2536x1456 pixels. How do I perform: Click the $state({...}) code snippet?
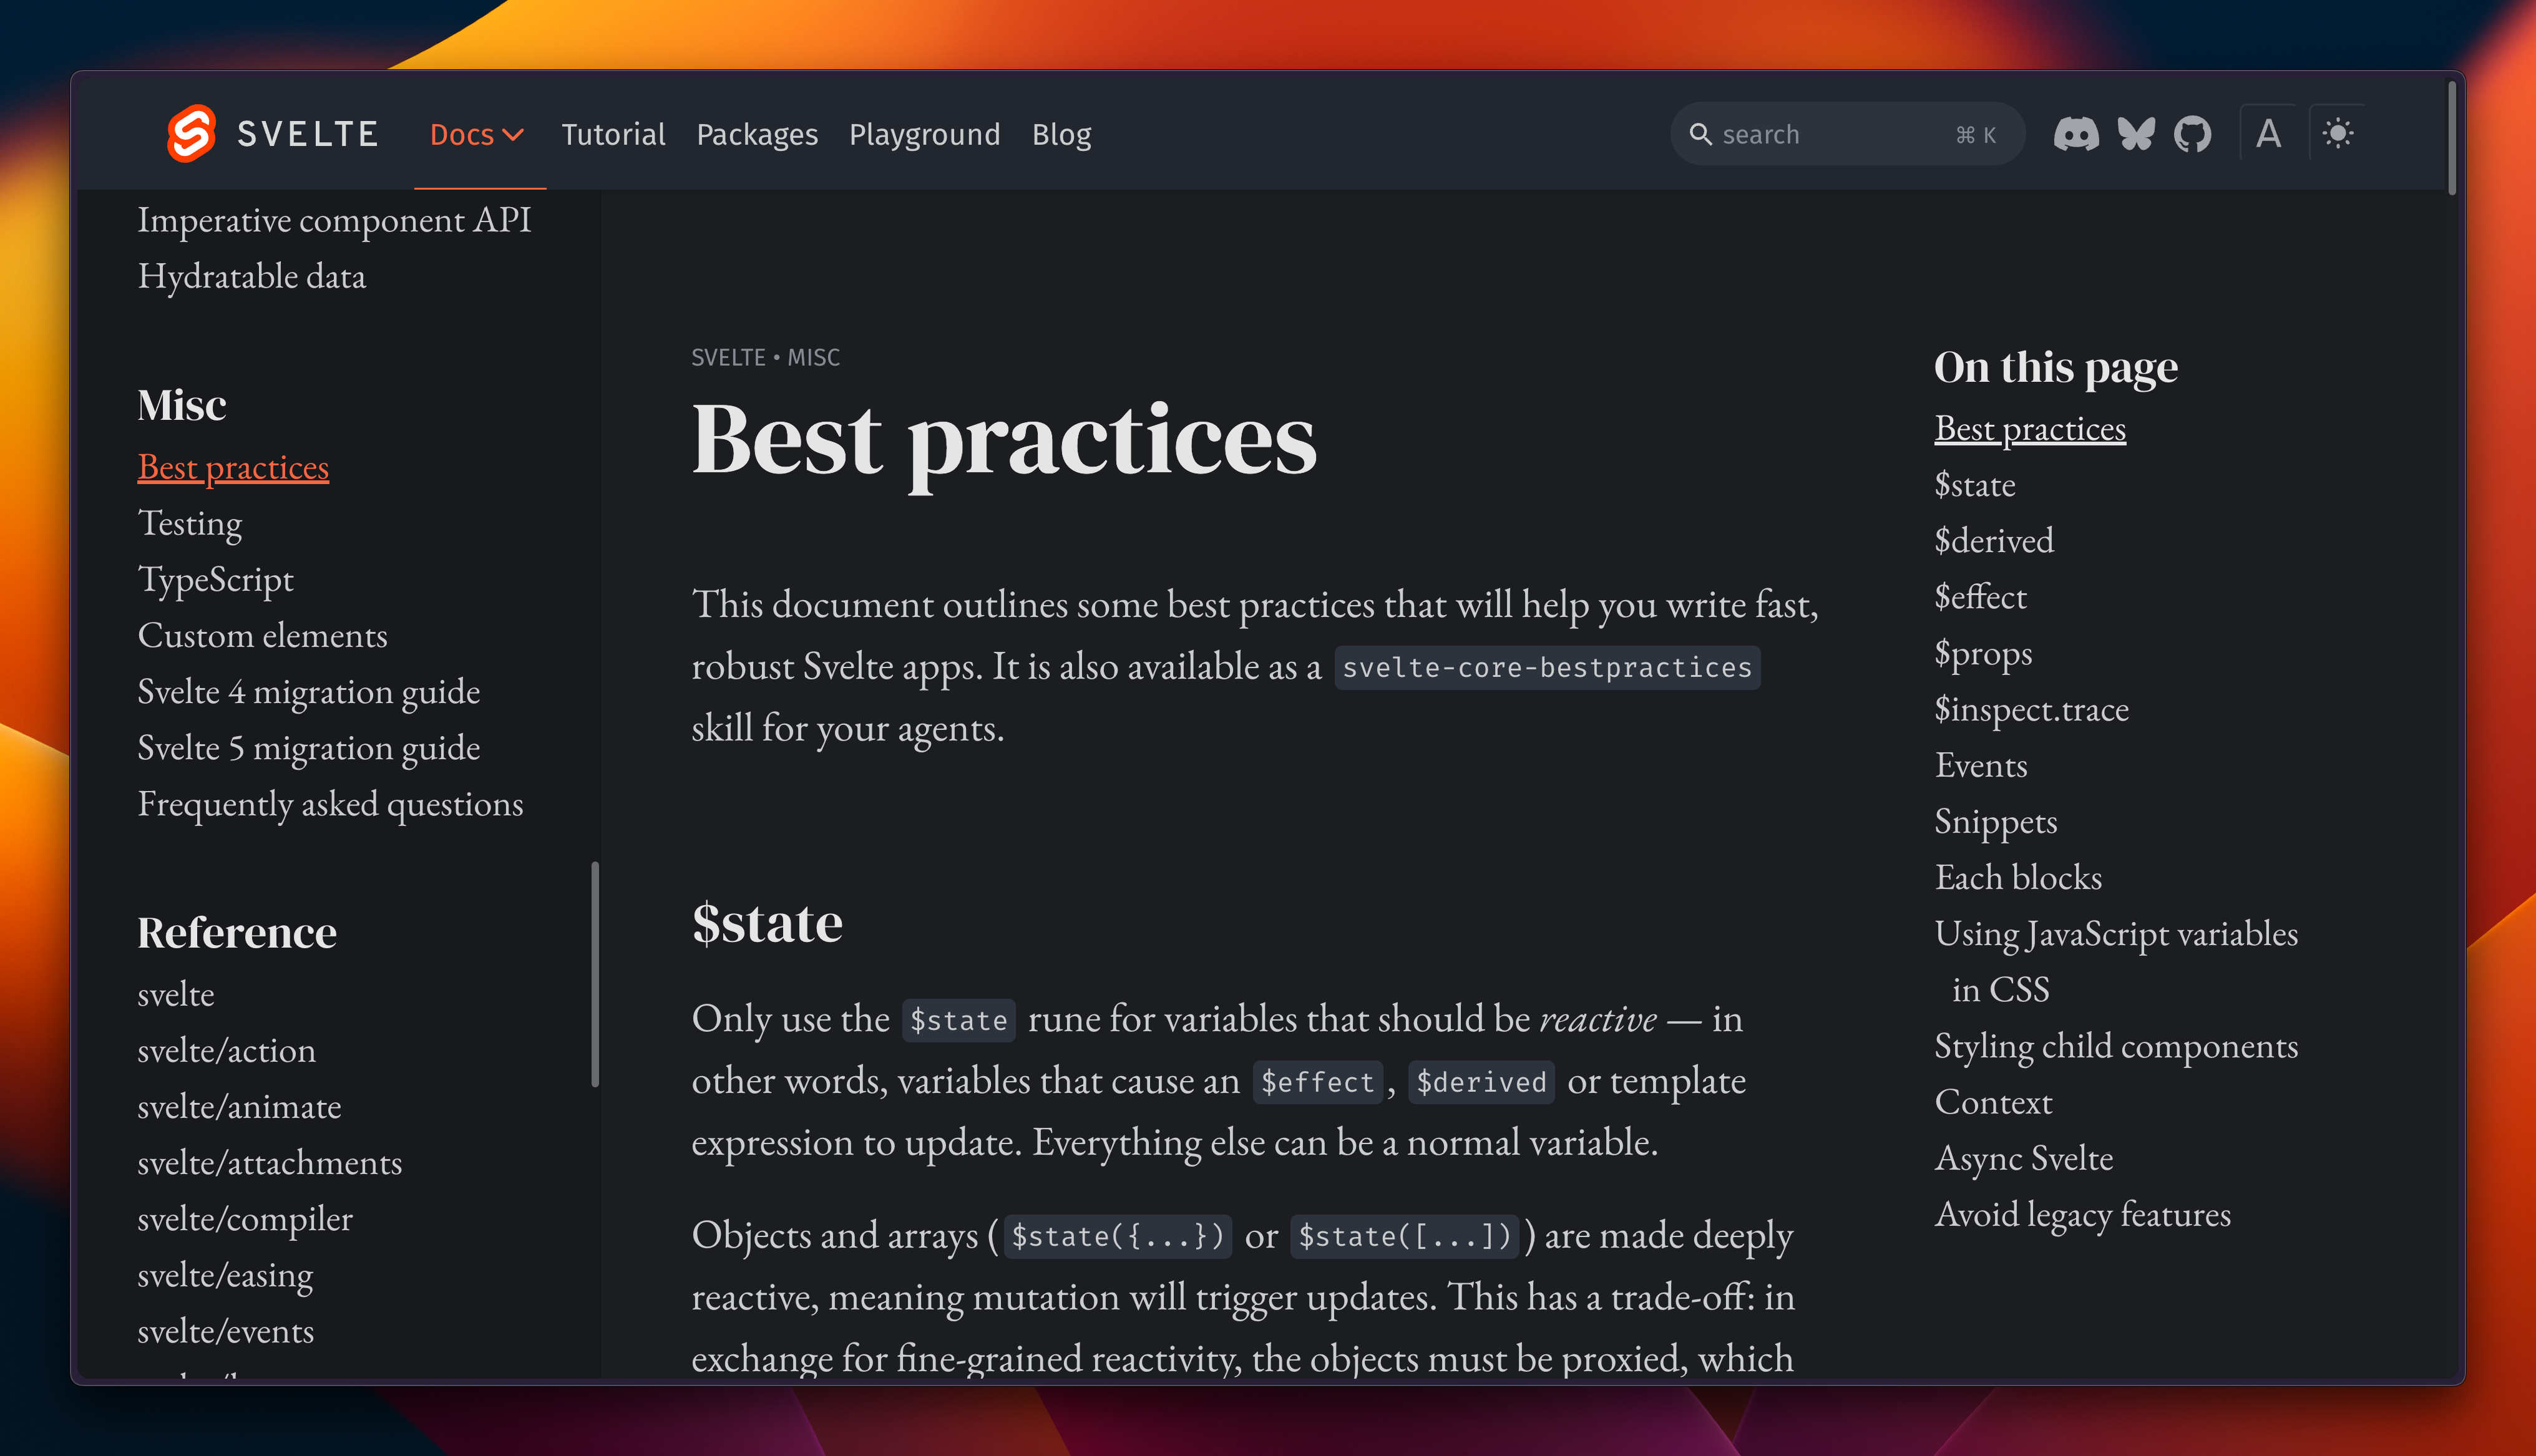tap(1117, 1236)
